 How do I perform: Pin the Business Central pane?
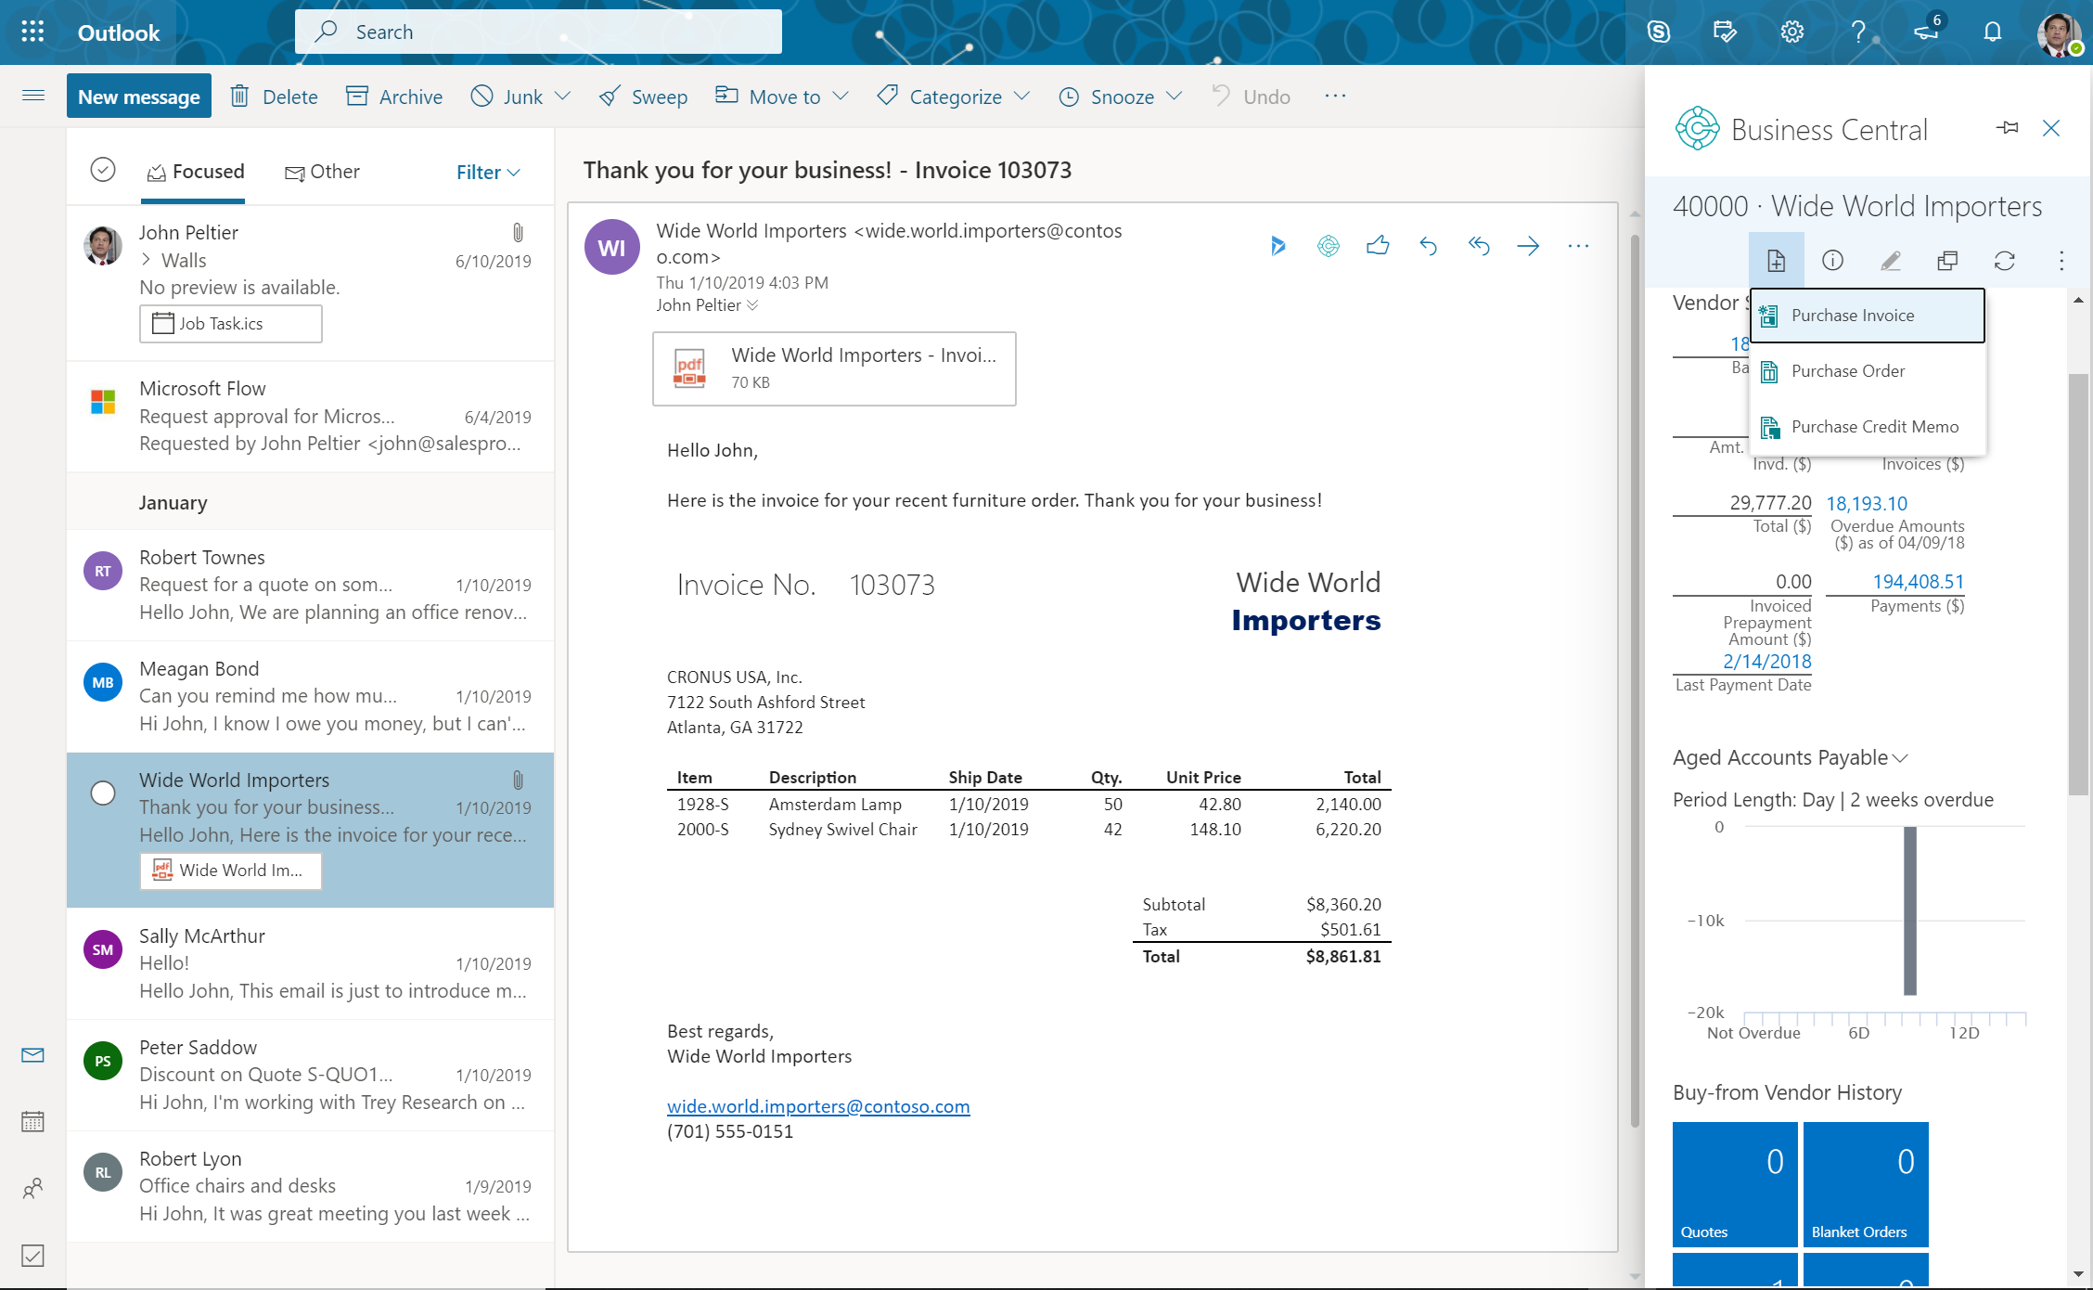[2008, 128]
